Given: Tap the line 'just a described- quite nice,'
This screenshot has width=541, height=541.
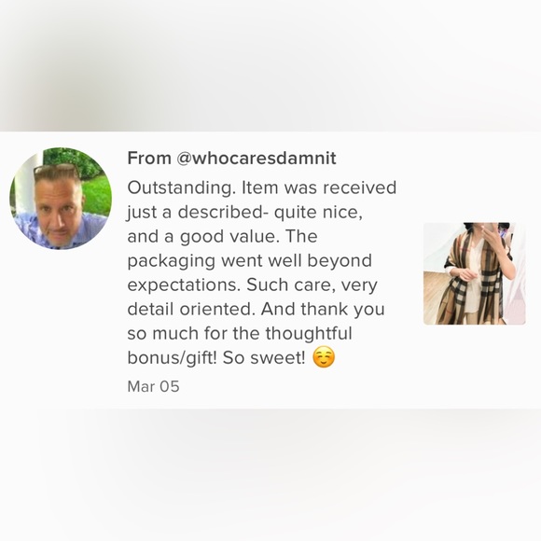Looking at the screenshot, I should click(x=245, y=213).
